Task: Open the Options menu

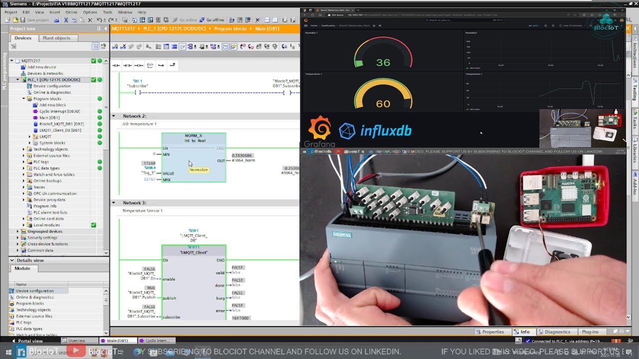Action: (90, 12)
